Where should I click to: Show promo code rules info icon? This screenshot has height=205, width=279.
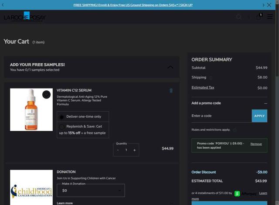point(235,130)
